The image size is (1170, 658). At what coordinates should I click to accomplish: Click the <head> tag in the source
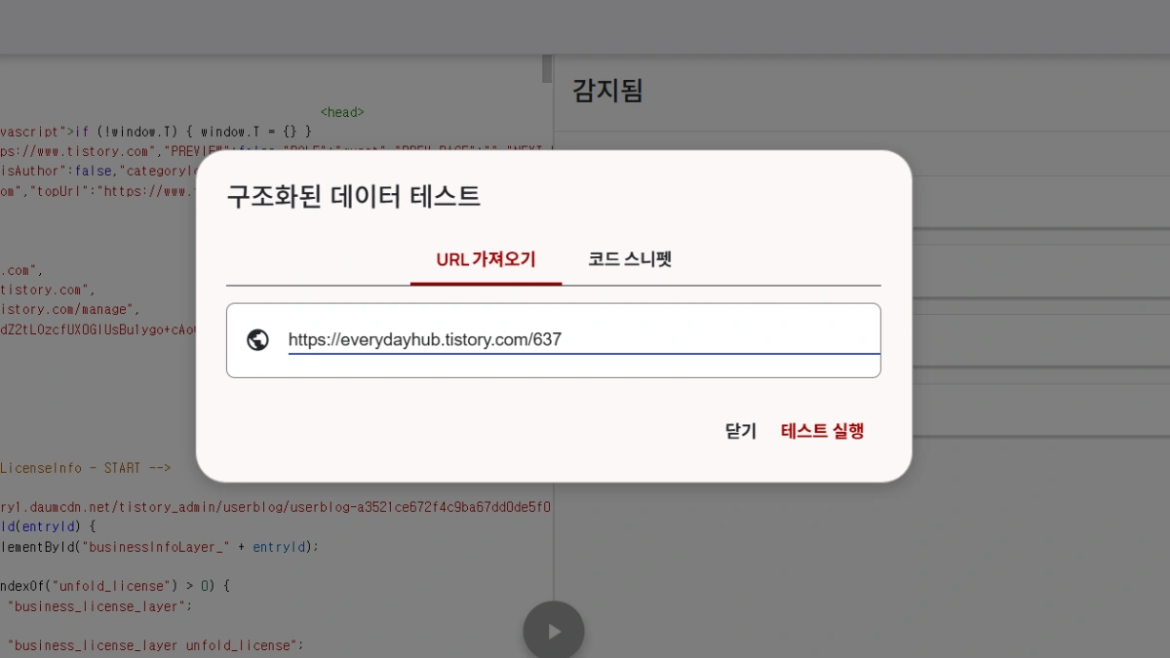click(x=340, y=111)
